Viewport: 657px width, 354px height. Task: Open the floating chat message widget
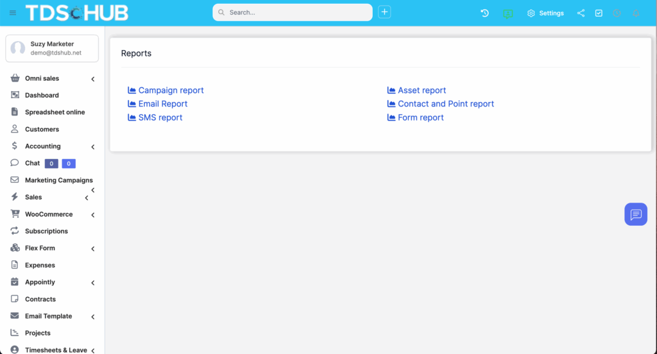coord(635,214)
